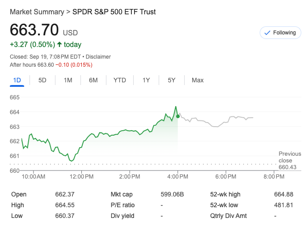308x226 pixels.
Task: Switch to the 5D chart tab
Action: [42, 81]
